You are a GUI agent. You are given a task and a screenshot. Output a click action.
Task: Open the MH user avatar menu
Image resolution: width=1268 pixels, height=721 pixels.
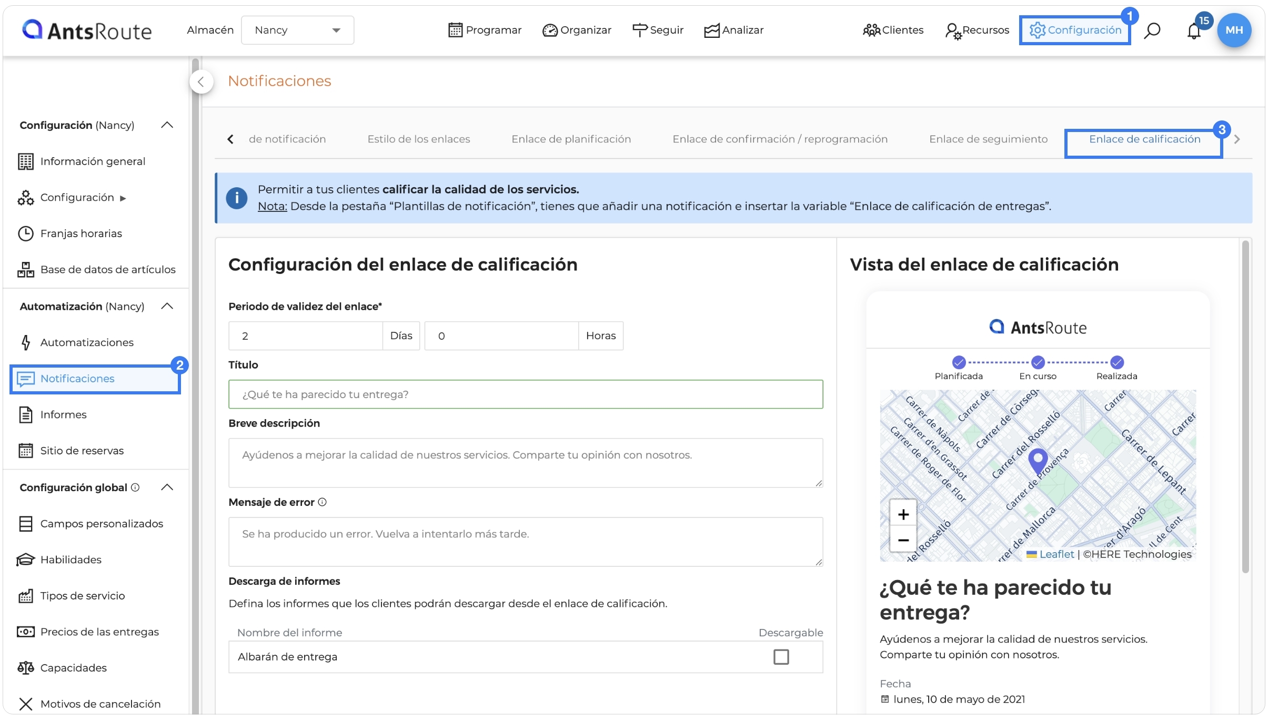coord(1234,31)
